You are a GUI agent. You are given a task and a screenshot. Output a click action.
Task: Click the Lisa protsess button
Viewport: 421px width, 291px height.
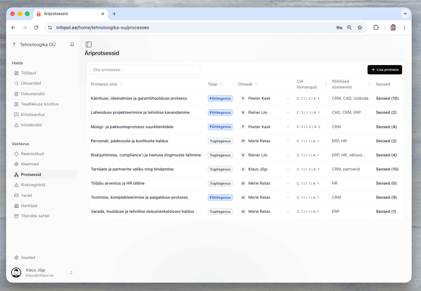pyautogui.click(x=385, y=70)
